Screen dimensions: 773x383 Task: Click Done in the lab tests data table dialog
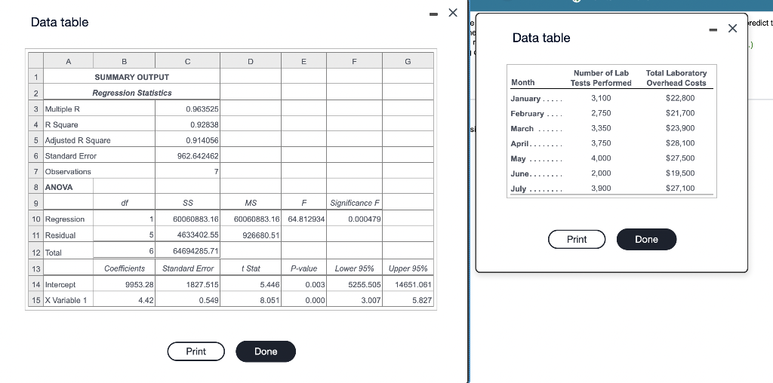click(x=646, y=239)
